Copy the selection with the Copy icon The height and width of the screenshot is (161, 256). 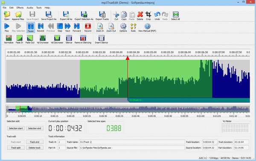pyautogui.click(x=124, y=16)
